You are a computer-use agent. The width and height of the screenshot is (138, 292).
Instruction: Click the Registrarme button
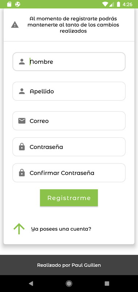coord(69,198)
